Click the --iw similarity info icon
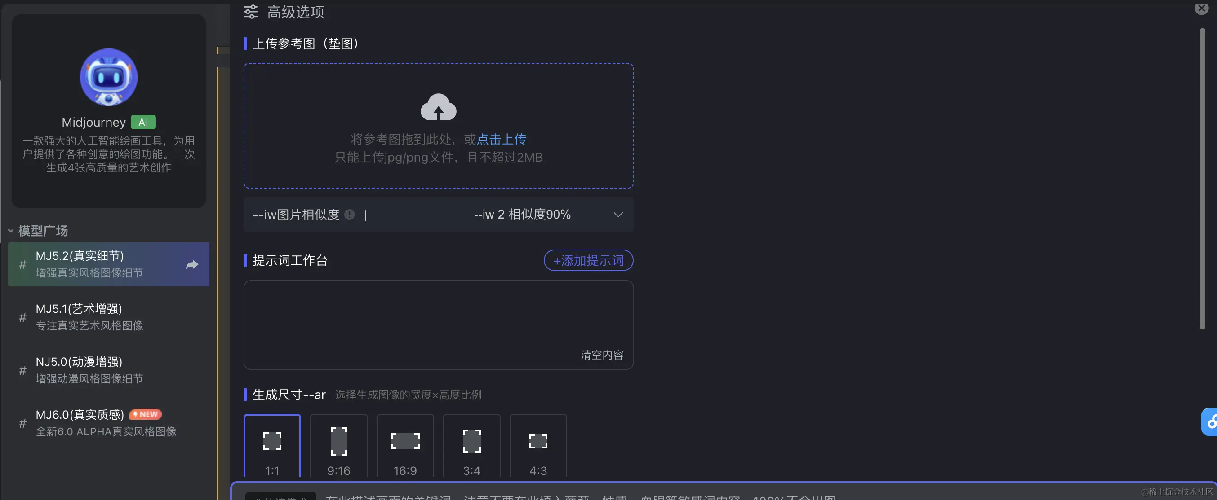The image size is (1217, 500). tap(349, 215)
